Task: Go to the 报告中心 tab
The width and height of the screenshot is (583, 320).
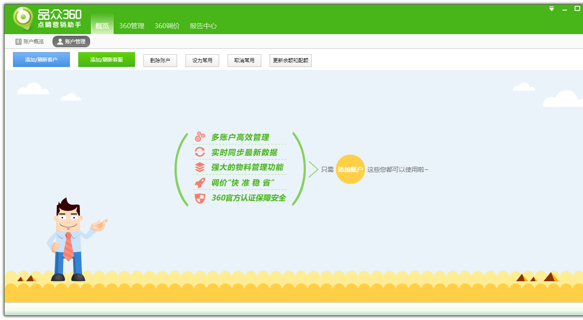Action: point(203,26)
